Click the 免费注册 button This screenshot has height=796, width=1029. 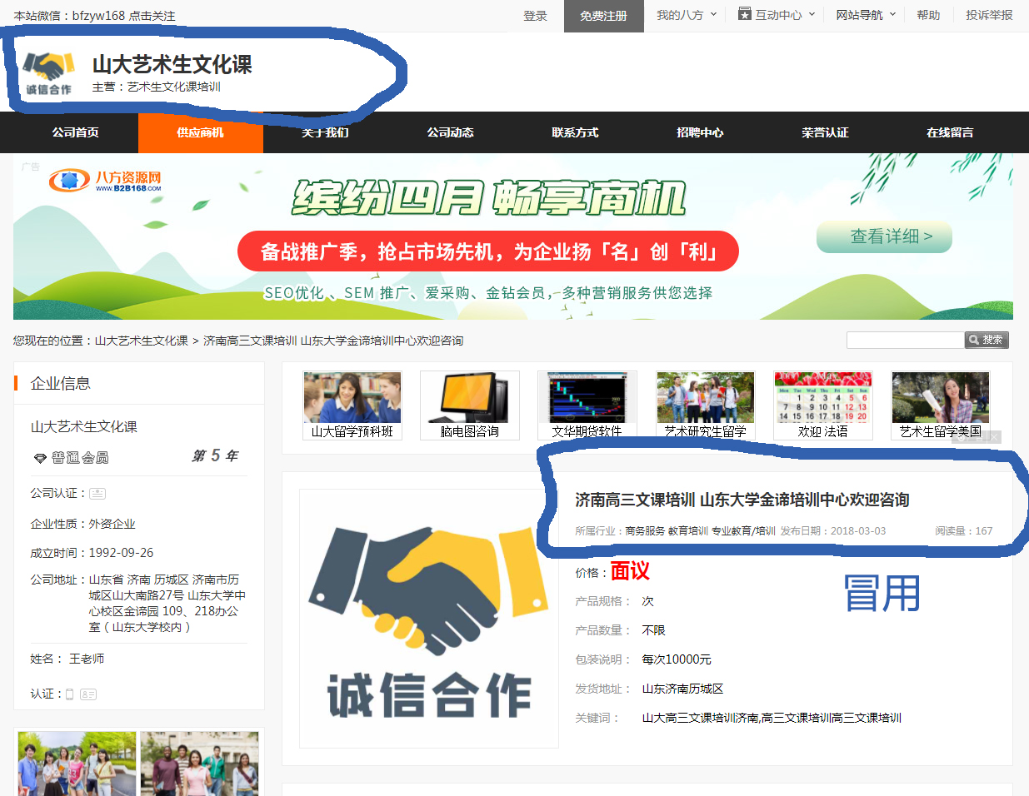click(604, 16)
